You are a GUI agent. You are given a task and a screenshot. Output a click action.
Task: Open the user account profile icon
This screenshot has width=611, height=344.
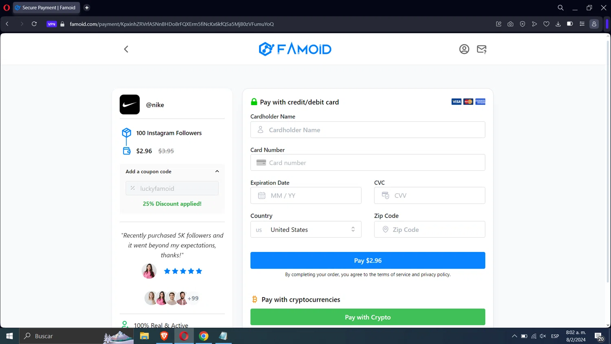[464, 49]
